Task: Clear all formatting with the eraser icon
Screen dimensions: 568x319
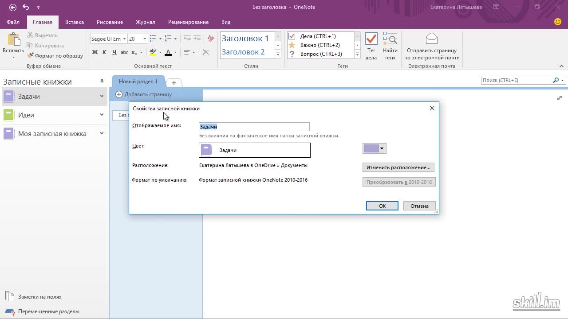Action: coord(211,39)
